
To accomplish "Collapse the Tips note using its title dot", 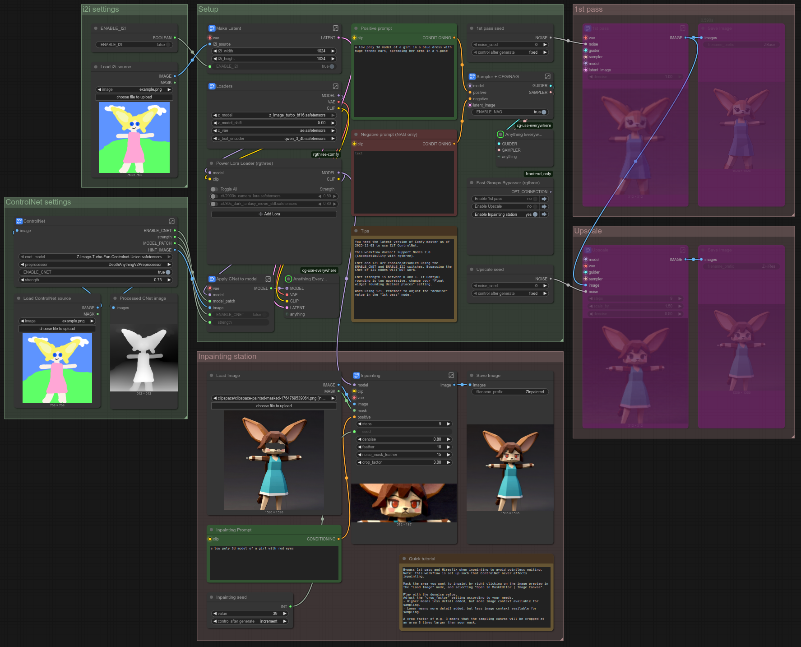I will tap(356, 231).
